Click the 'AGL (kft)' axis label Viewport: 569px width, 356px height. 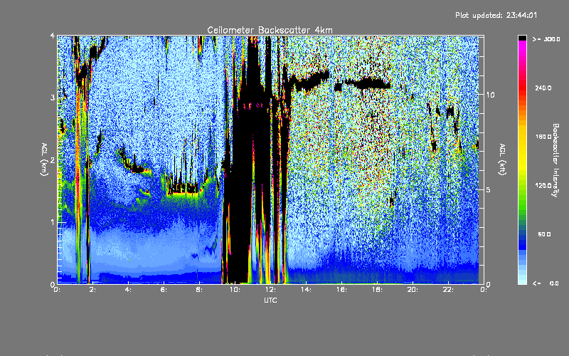[502, 159]
